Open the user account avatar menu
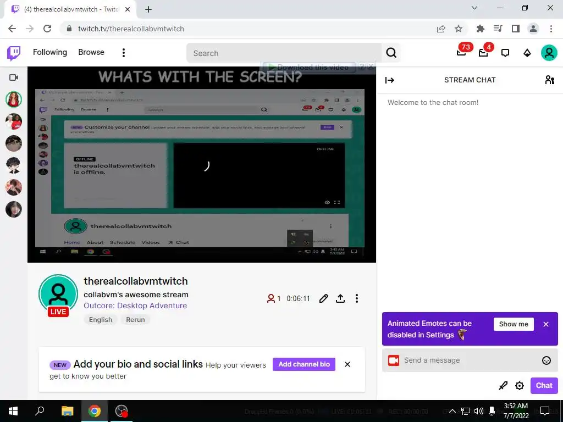Image resolution: width=563 pixels, height=422 pixels. pyautogui.click(x=549, y=53)
